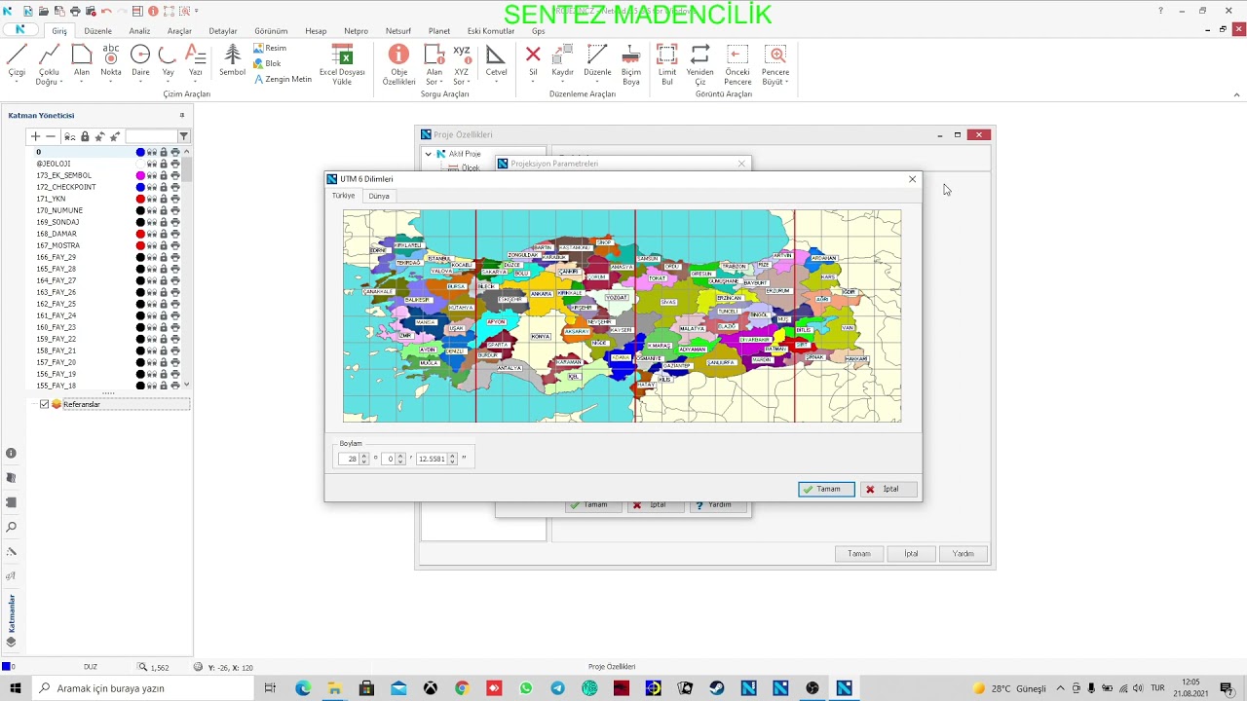The width and height of the screenshot is (1247, 701).
Task: Confirm UTM dialog with Tamam button
Action: click(826, 489)
